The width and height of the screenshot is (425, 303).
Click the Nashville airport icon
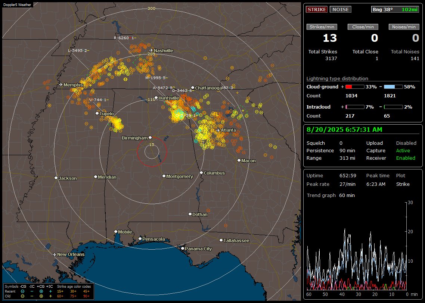pos(151,50)
